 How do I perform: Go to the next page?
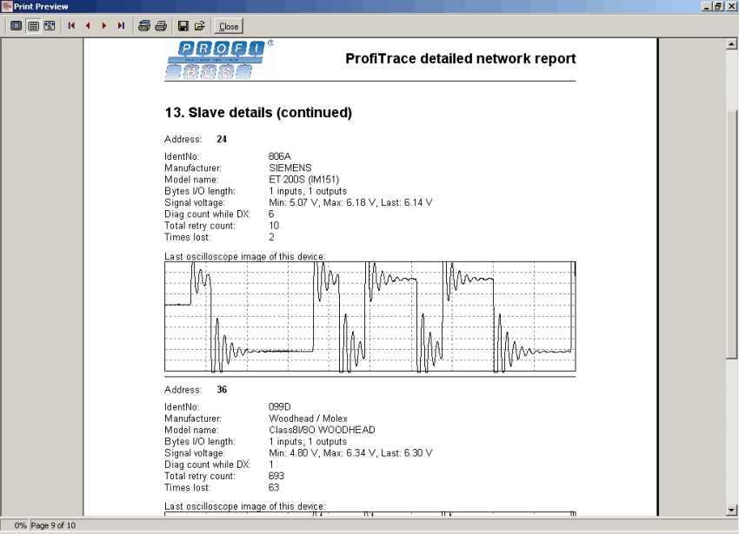(x=104, y=26)
